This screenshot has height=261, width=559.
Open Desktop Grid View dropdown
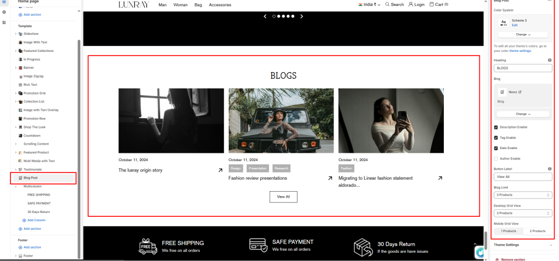click(523, 213)
